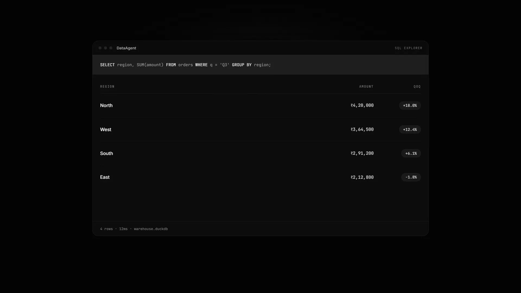Image resolution: width=521 pixels, height=293 pixels.
Task: Click the ₹3,64,500 amount cell
Action: pos(362,129)
